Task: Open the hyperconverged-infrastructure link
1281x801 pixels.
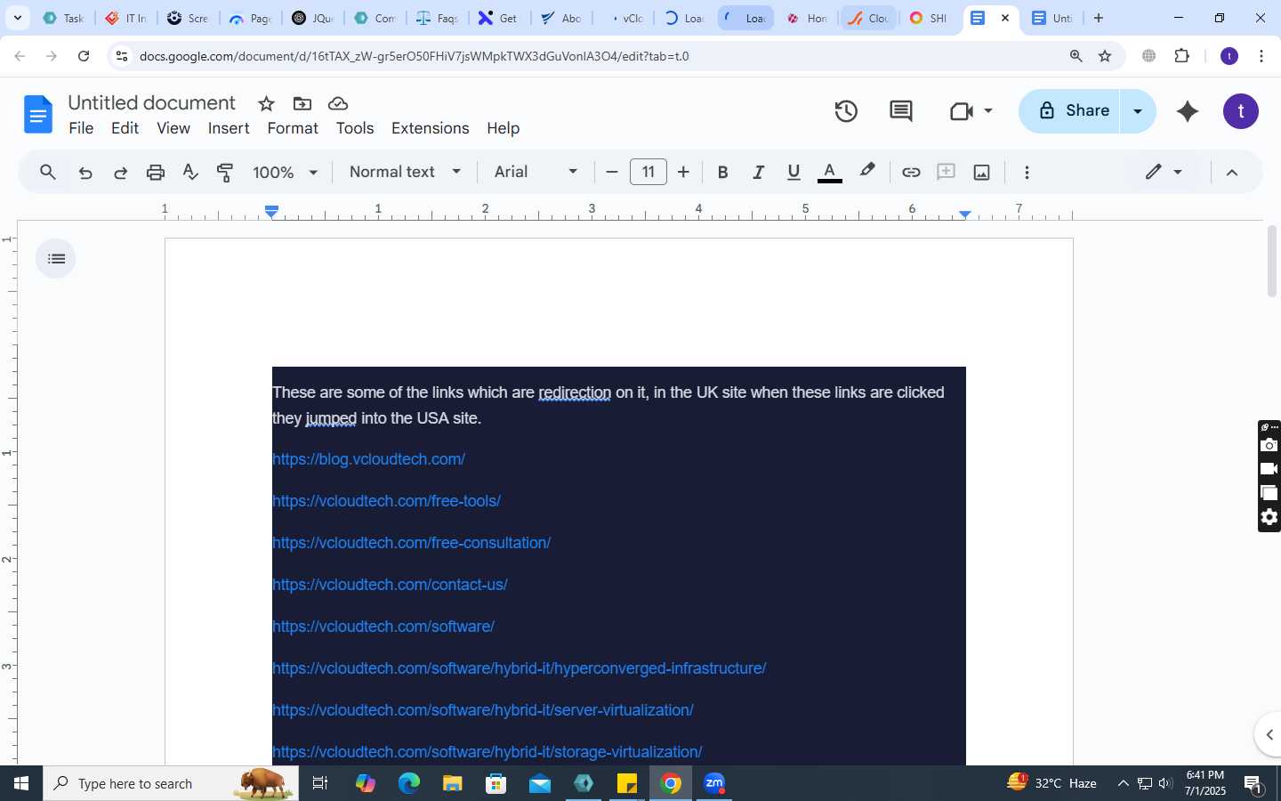Action: click(519, 668)
